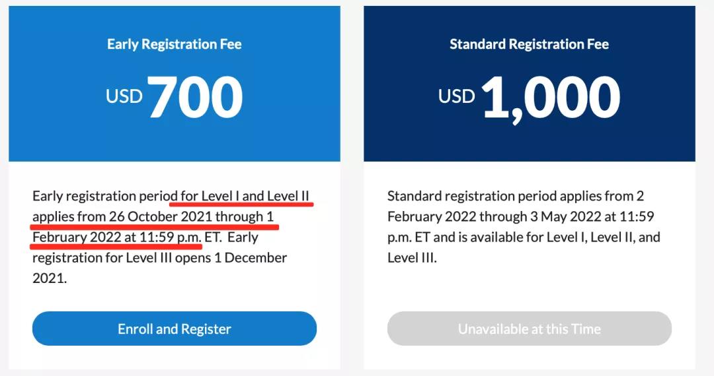Click the USD label beside 700

pyautogui.click(x=124, y=96)
